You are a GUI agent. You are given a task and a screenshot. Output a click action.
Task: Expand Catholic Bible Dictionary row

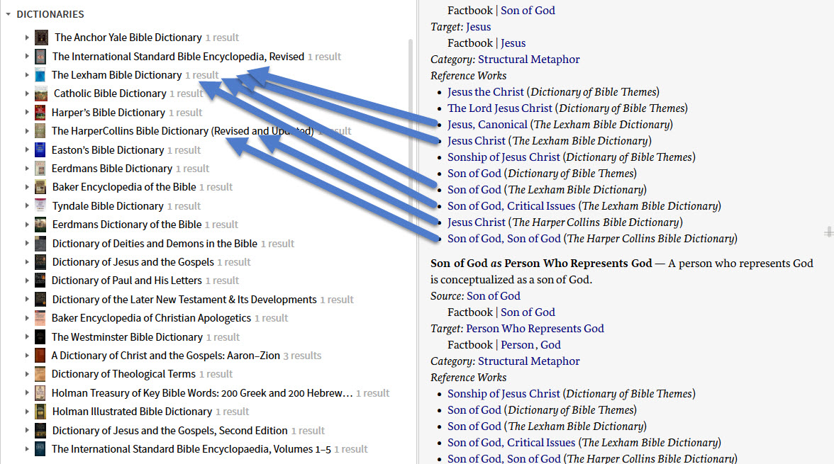[x=27, y=94]
